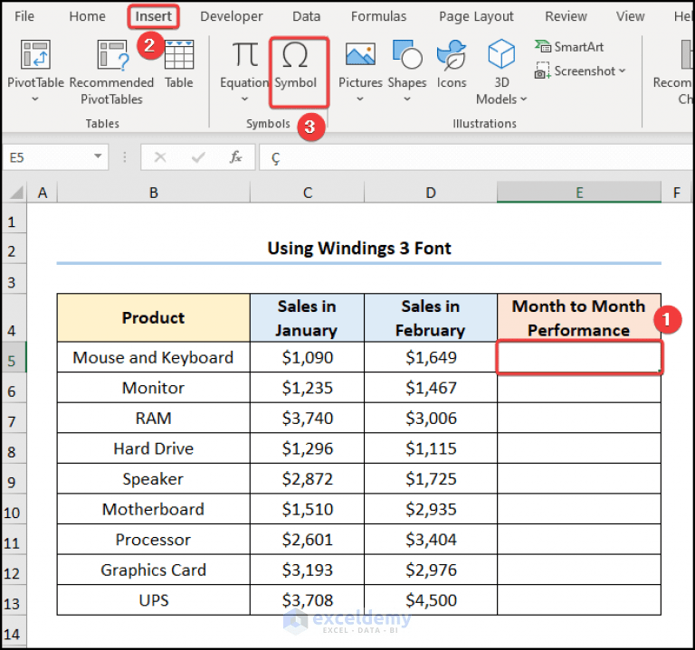Screen dimensions: 695x650
Task: Select the Processor cell
Action: click(x=153, y=540)
